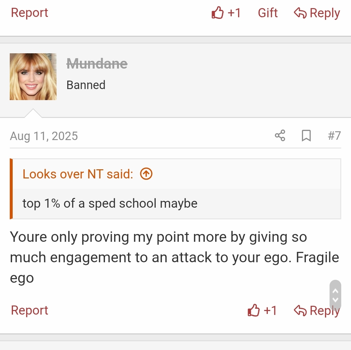Click the Gift link
The image size is (351, 350).
tap(268, 13)
